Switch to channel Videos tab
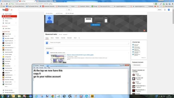This screenshot has height=98, width=174. (52, 38)
